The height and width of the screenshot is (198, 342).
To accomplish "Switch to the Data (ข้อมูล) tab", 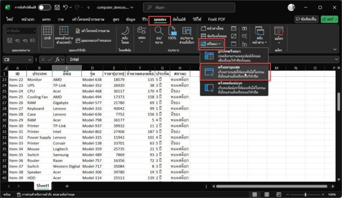I will [130, 19].
